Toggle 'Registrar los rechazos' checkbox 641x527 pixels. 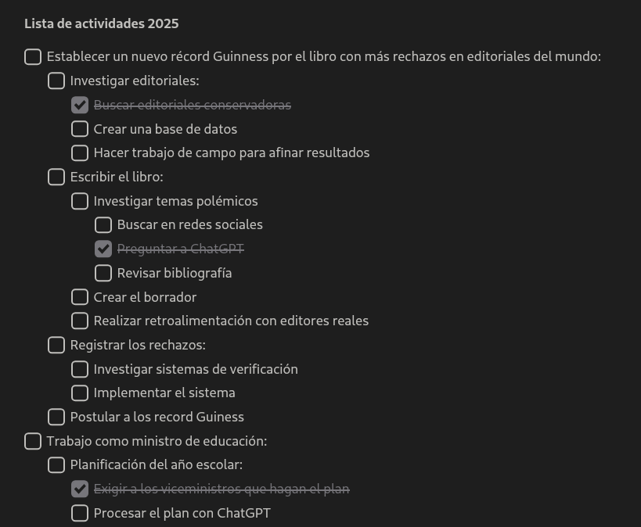[56, 345]
